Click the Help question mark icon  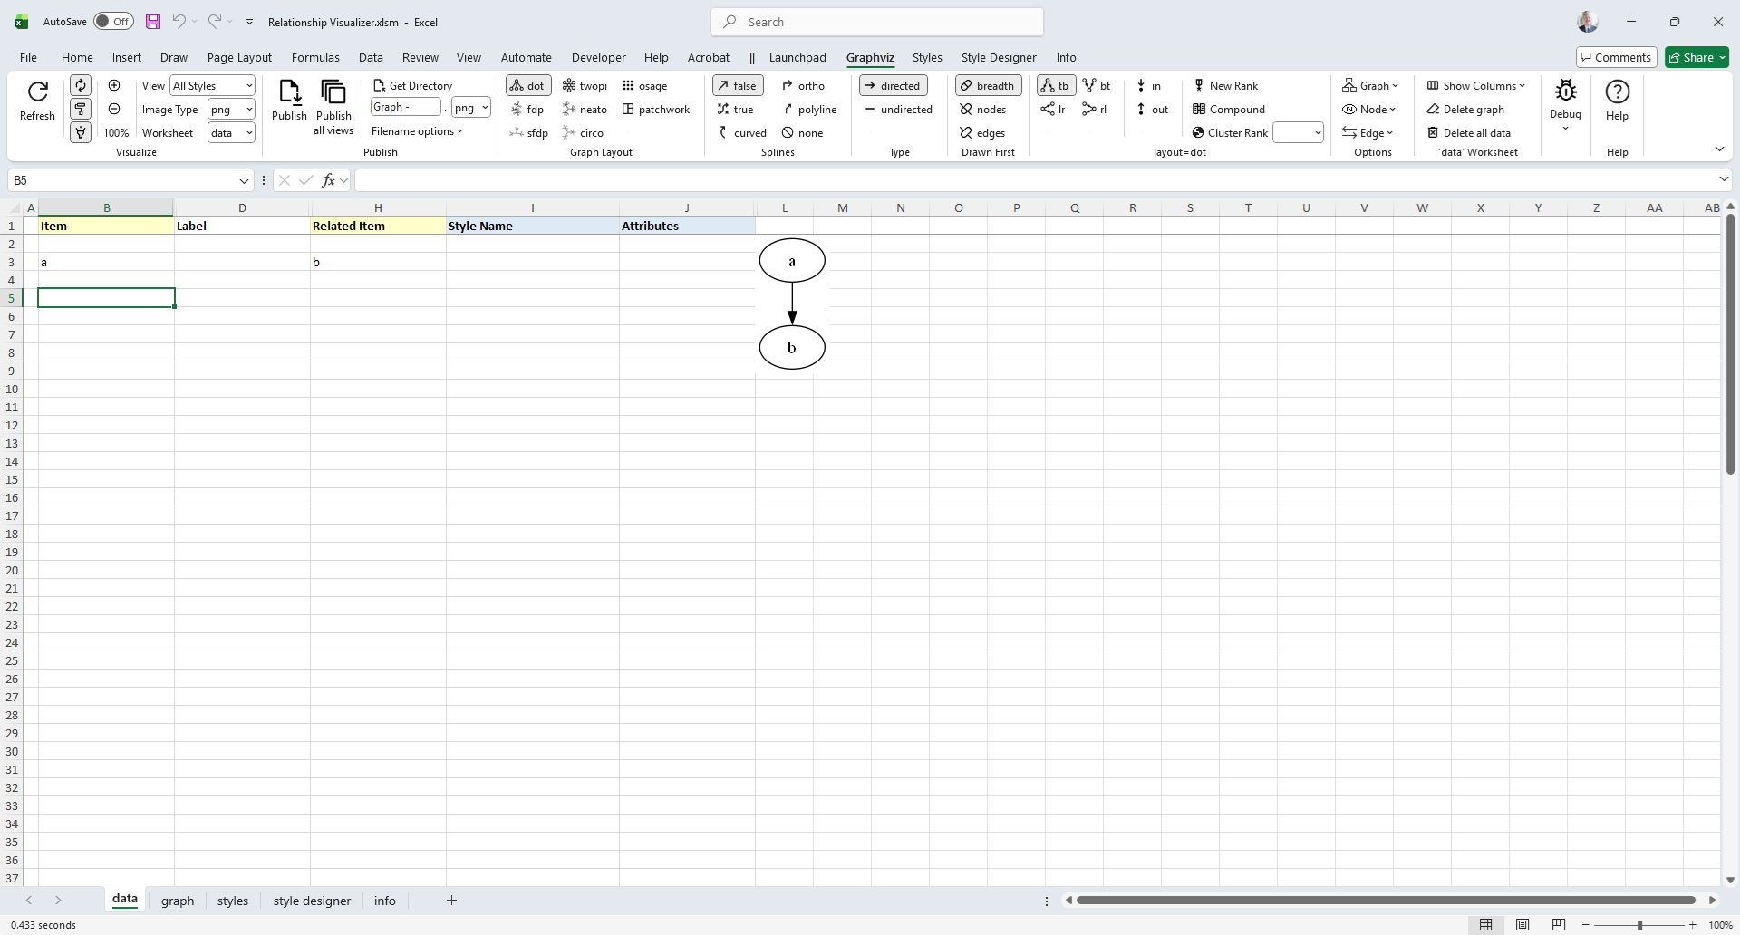(1617, 92)
